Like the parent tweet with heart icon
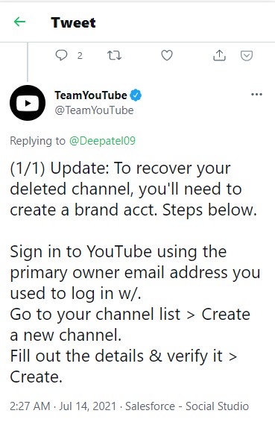 tap(167, 55)
